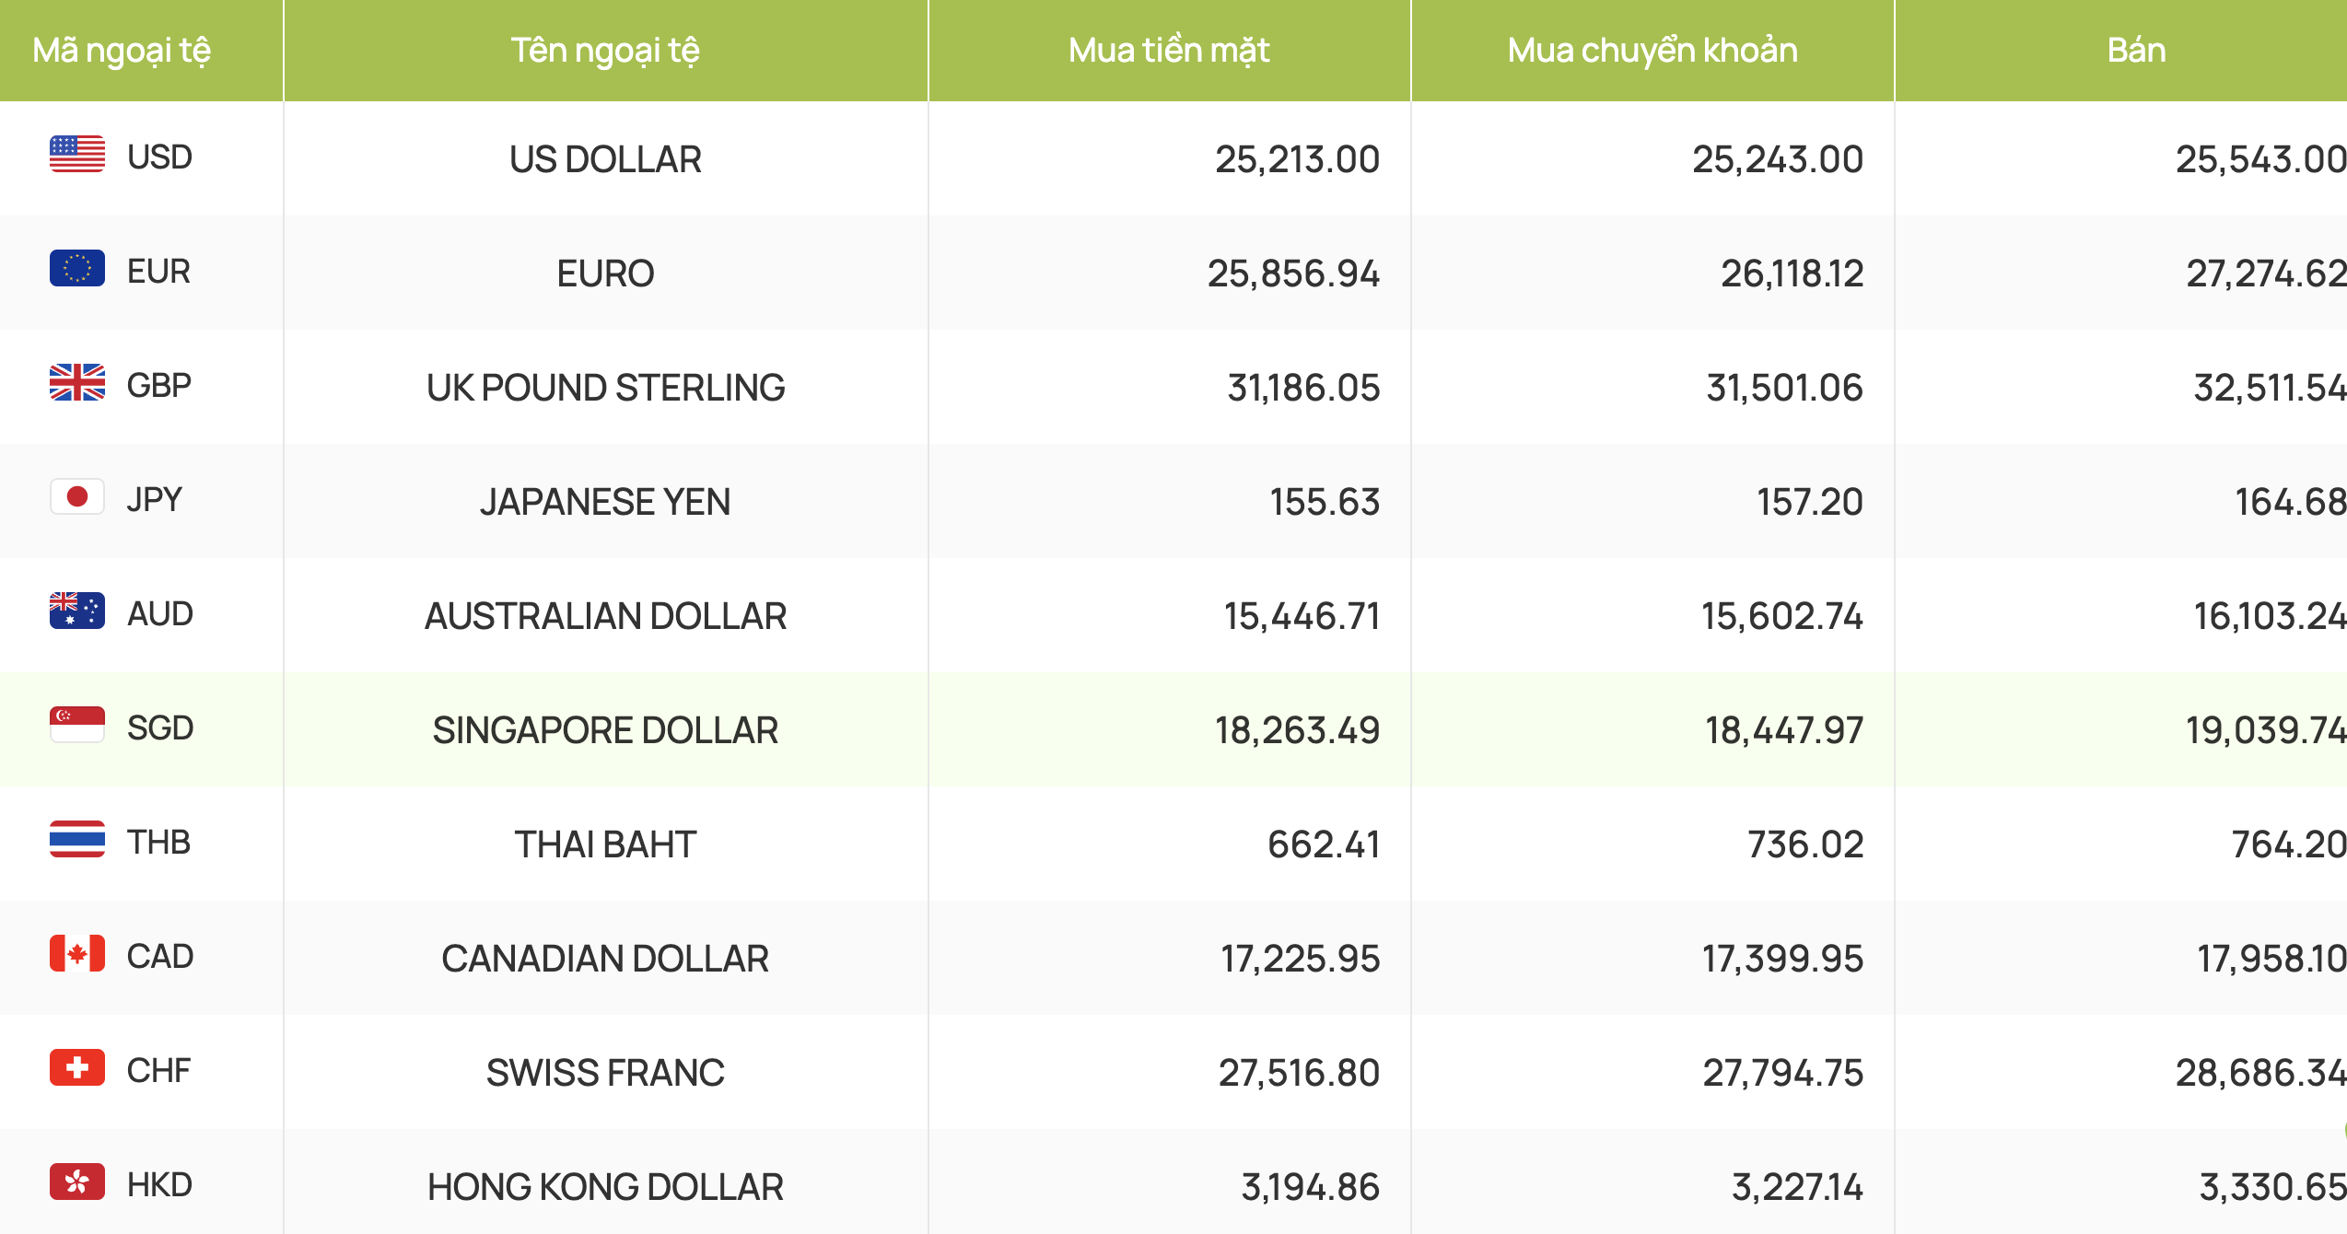Click the 'Bán' column header
Image resolution: width=2347 pixels, height=1234 pixels.
(2136, 51)
